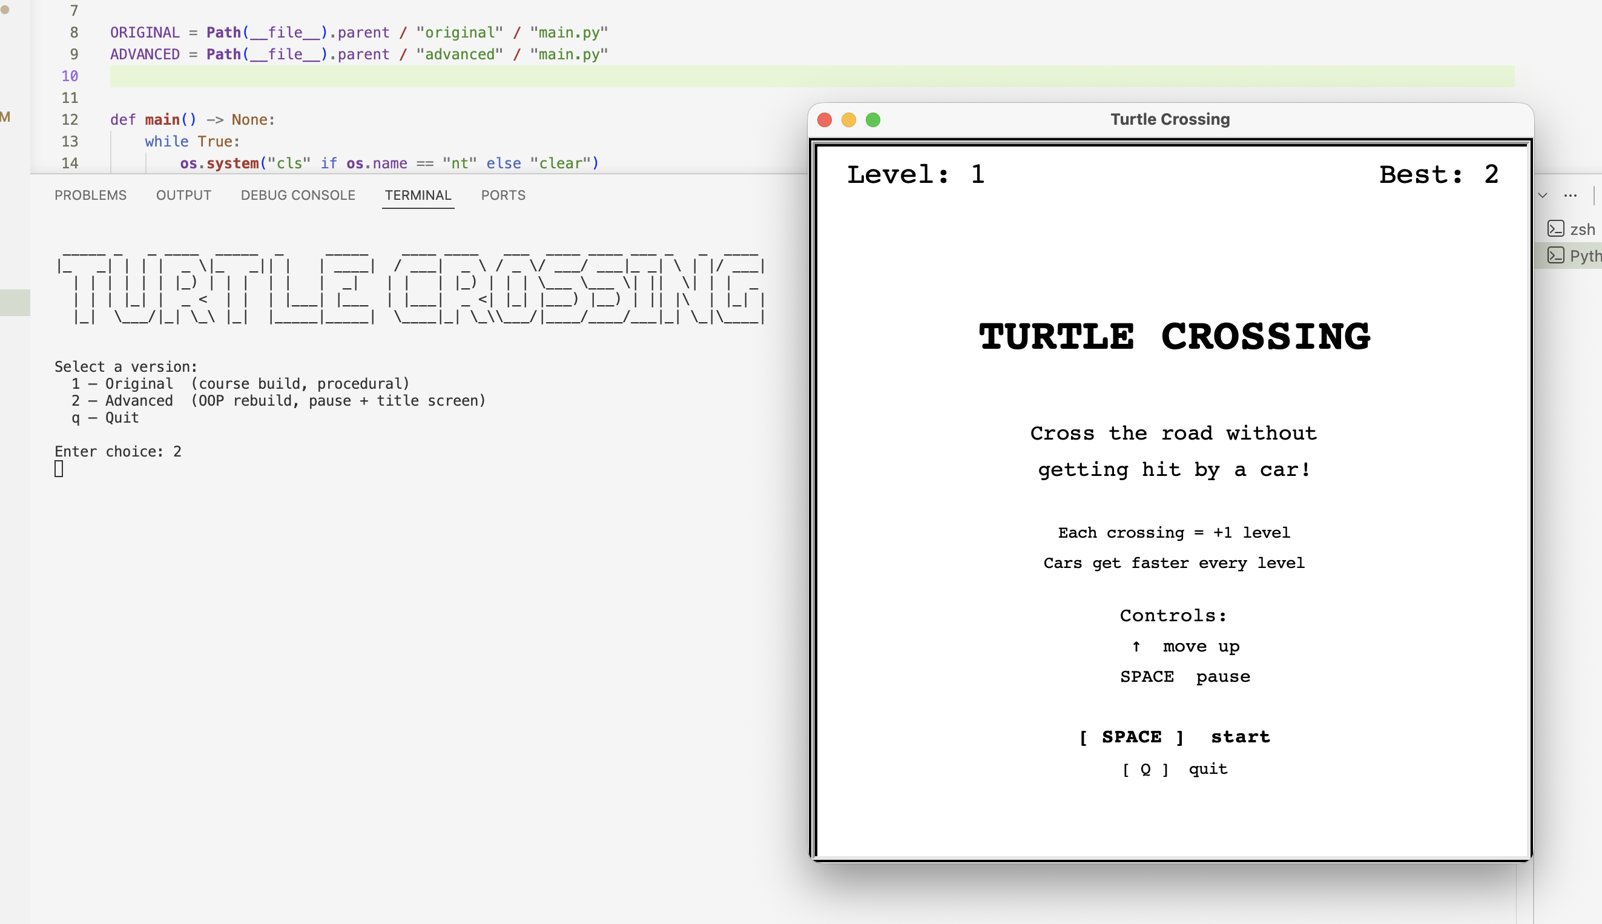The height and width of the screenshot is (924, 1602).
Task: Click the ORIGINAL variable on line 8
Action: point(145,32)
